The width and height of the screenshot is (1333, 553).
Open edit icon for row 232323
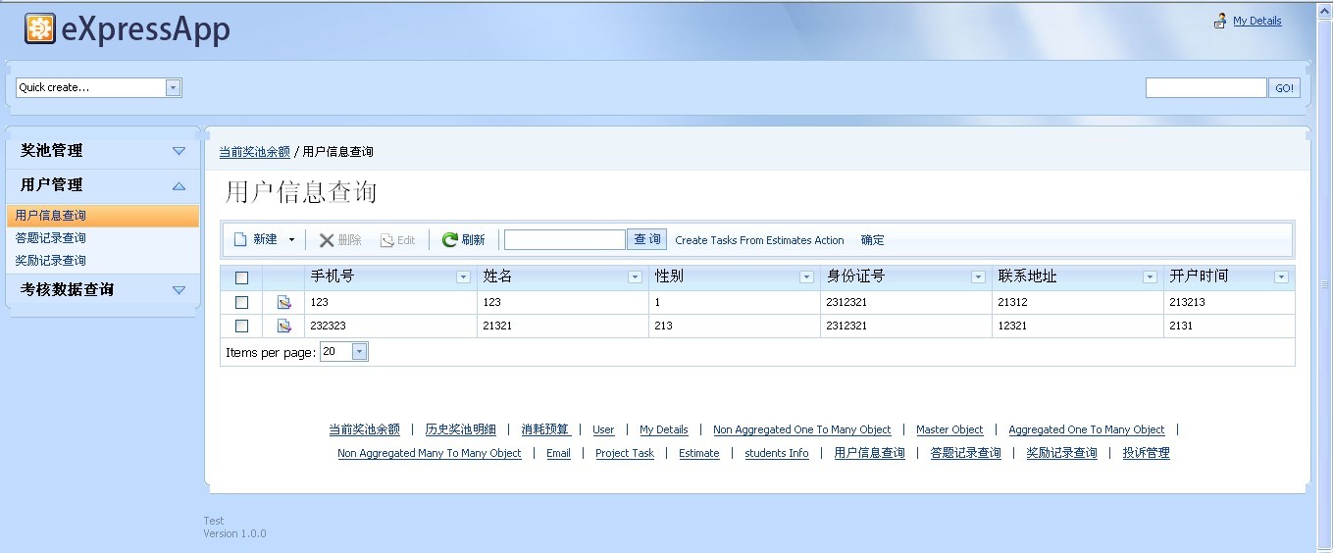tap(284, 326)
